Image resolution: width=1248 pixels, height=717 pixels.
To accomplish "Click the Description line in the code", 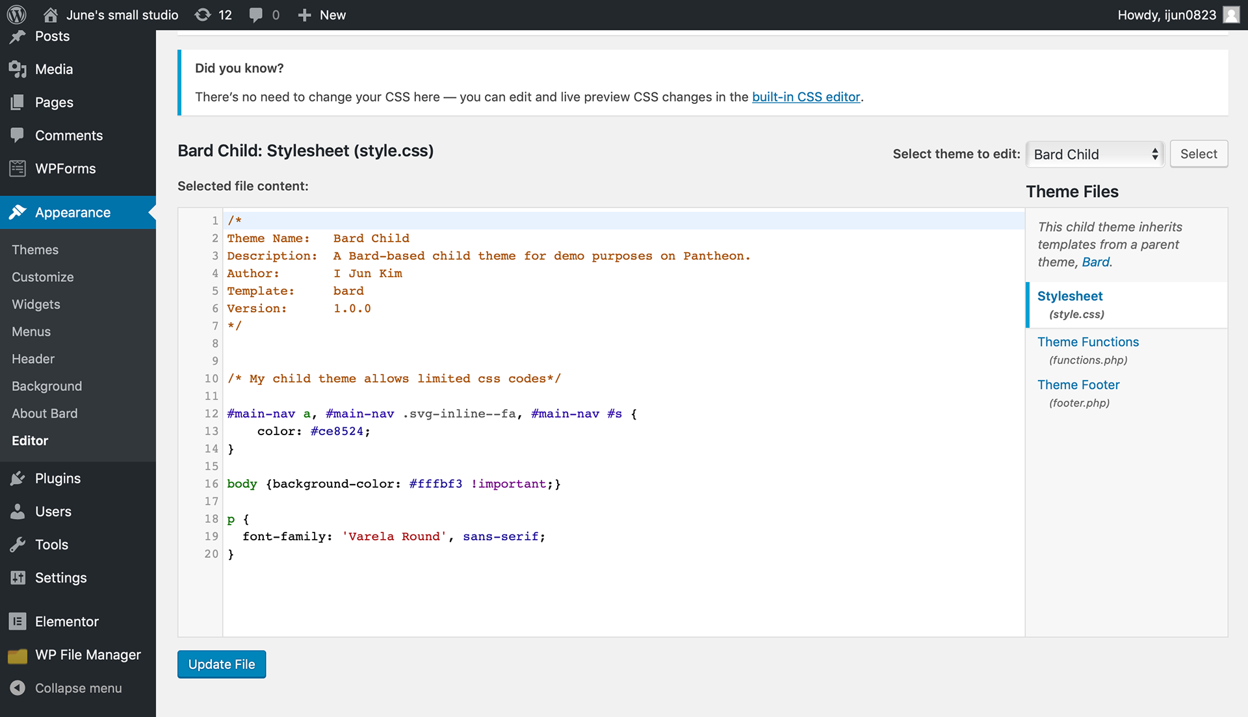I will click(x=488, y=256).
